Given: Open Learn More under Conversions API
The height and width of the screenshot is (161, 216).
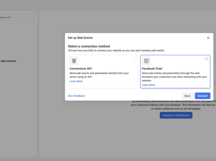Looking at the screenshot, I should (76, 81).
